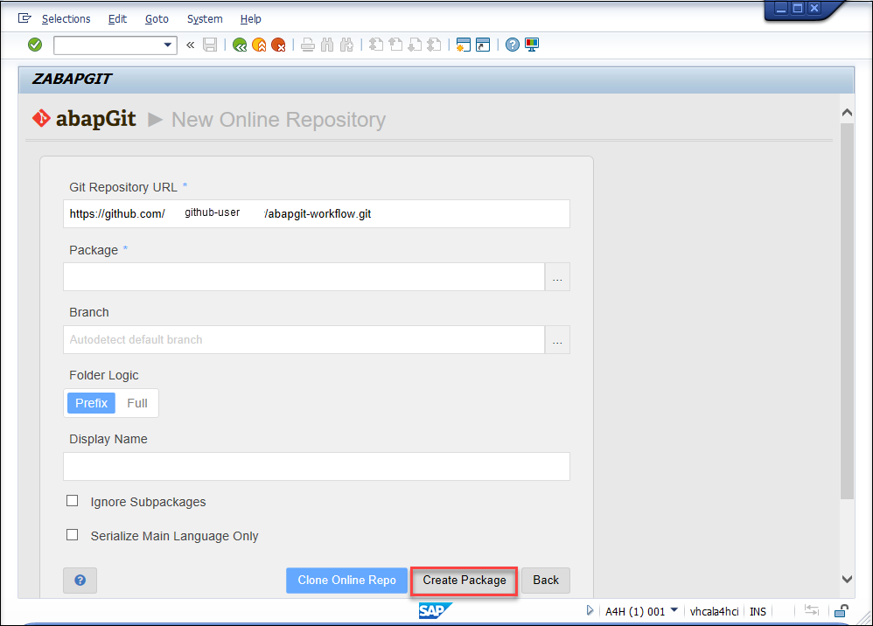This screenshot has height=626, width=873.
Task: Click the Previous Page icon
Action: [395, 45]
